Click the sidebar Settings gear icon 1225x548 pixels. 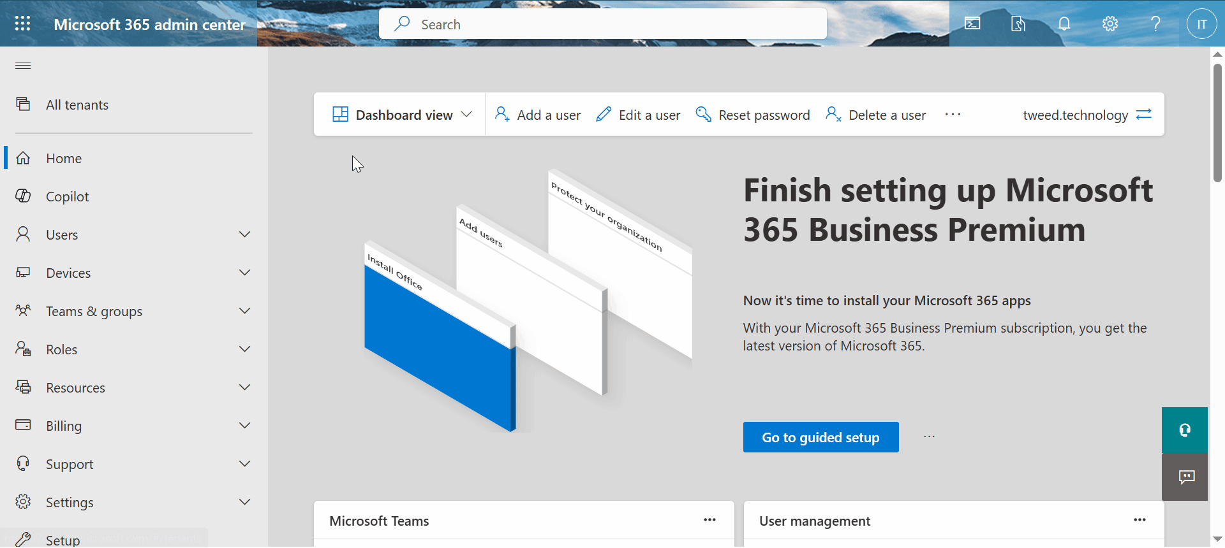23,501
